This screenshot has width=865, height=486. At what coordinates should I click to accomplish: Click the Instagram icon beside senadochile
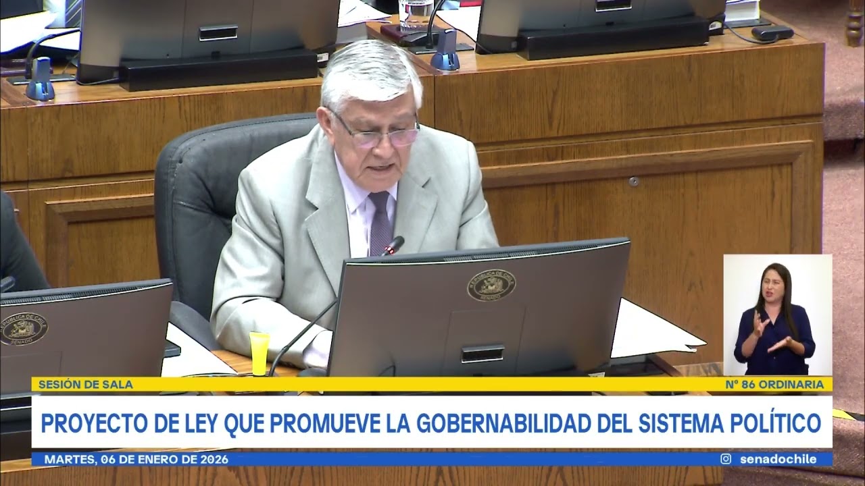pyautogui.click(x=726, y=459)
